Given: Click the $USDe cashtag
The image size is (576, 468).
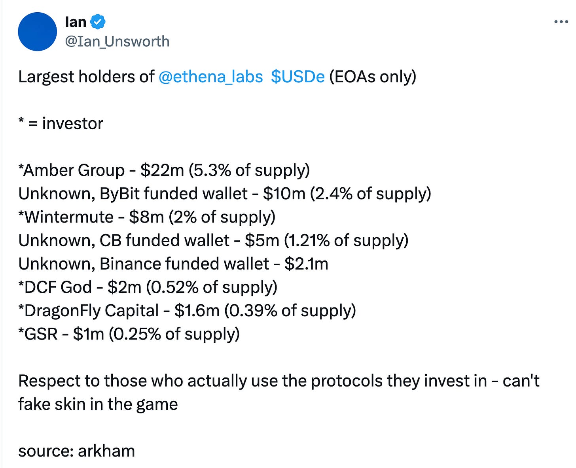Looking at the screenshot, I should click(x=298, y=77).
